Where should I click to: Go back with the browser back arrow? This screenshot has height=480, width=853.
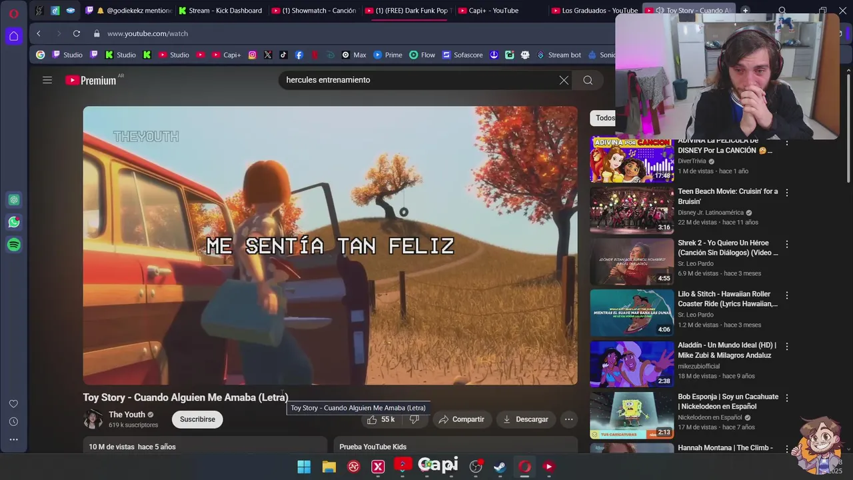pos(39,33)
